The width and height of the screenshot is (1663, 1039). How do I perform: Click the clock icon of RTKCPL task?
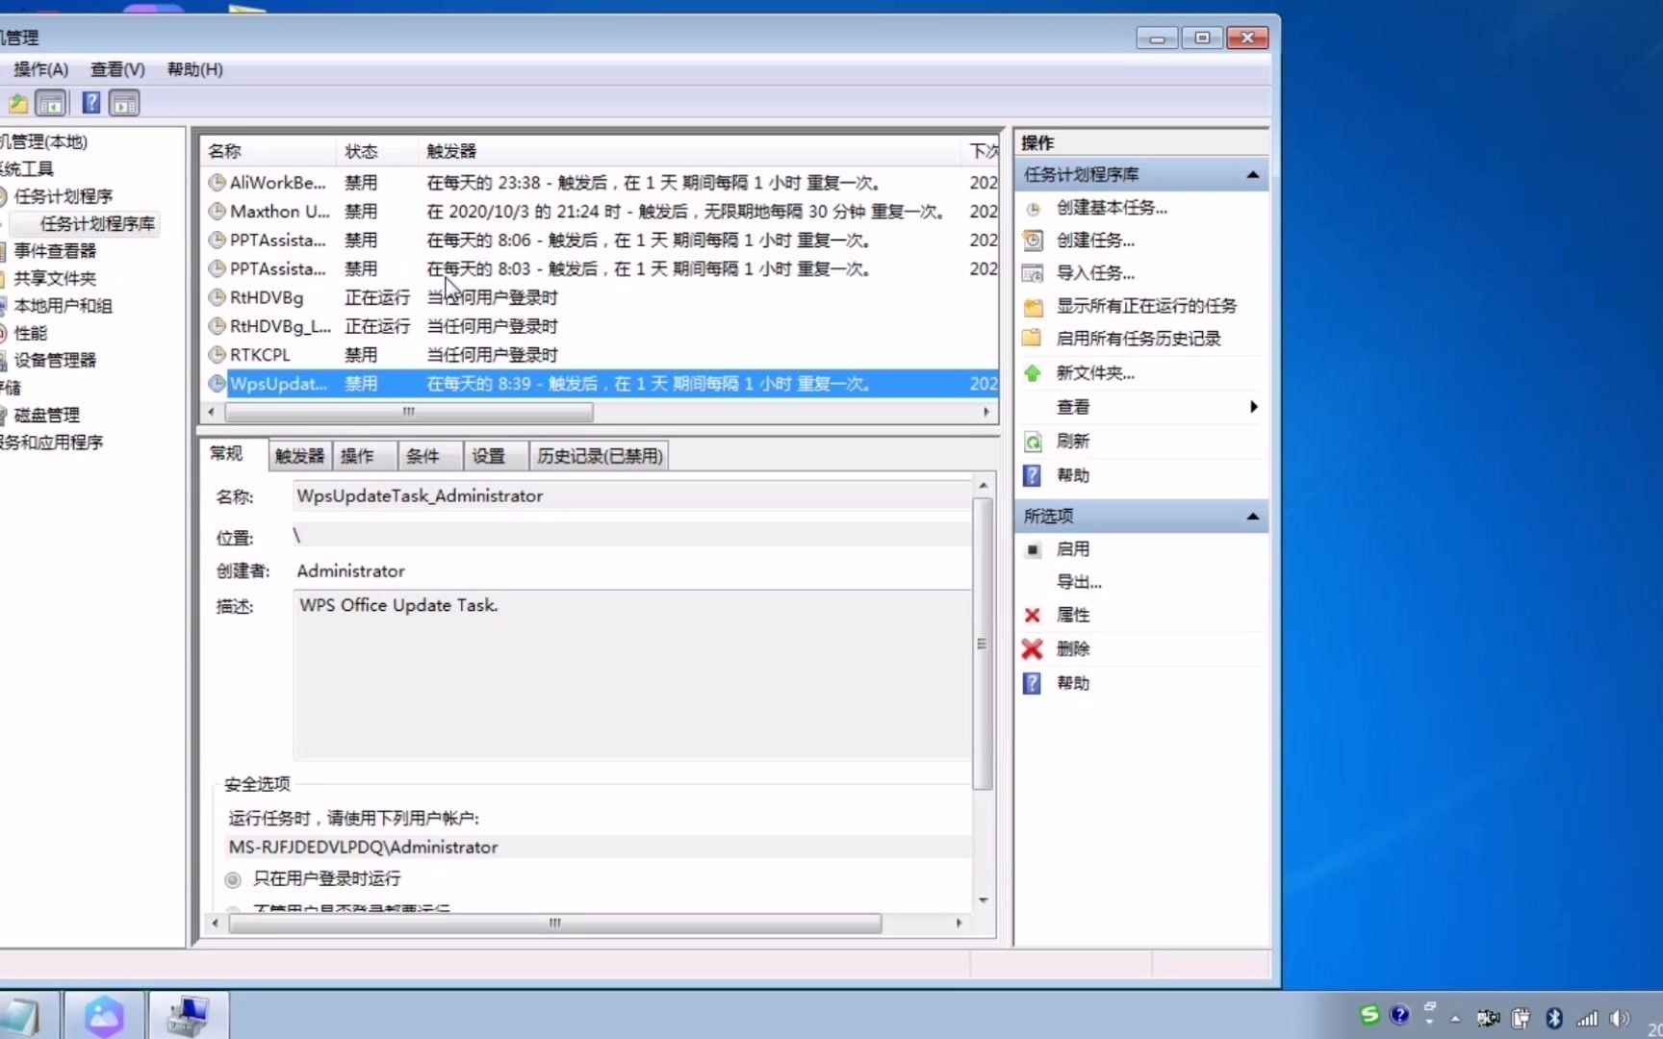tap(217, 354)
